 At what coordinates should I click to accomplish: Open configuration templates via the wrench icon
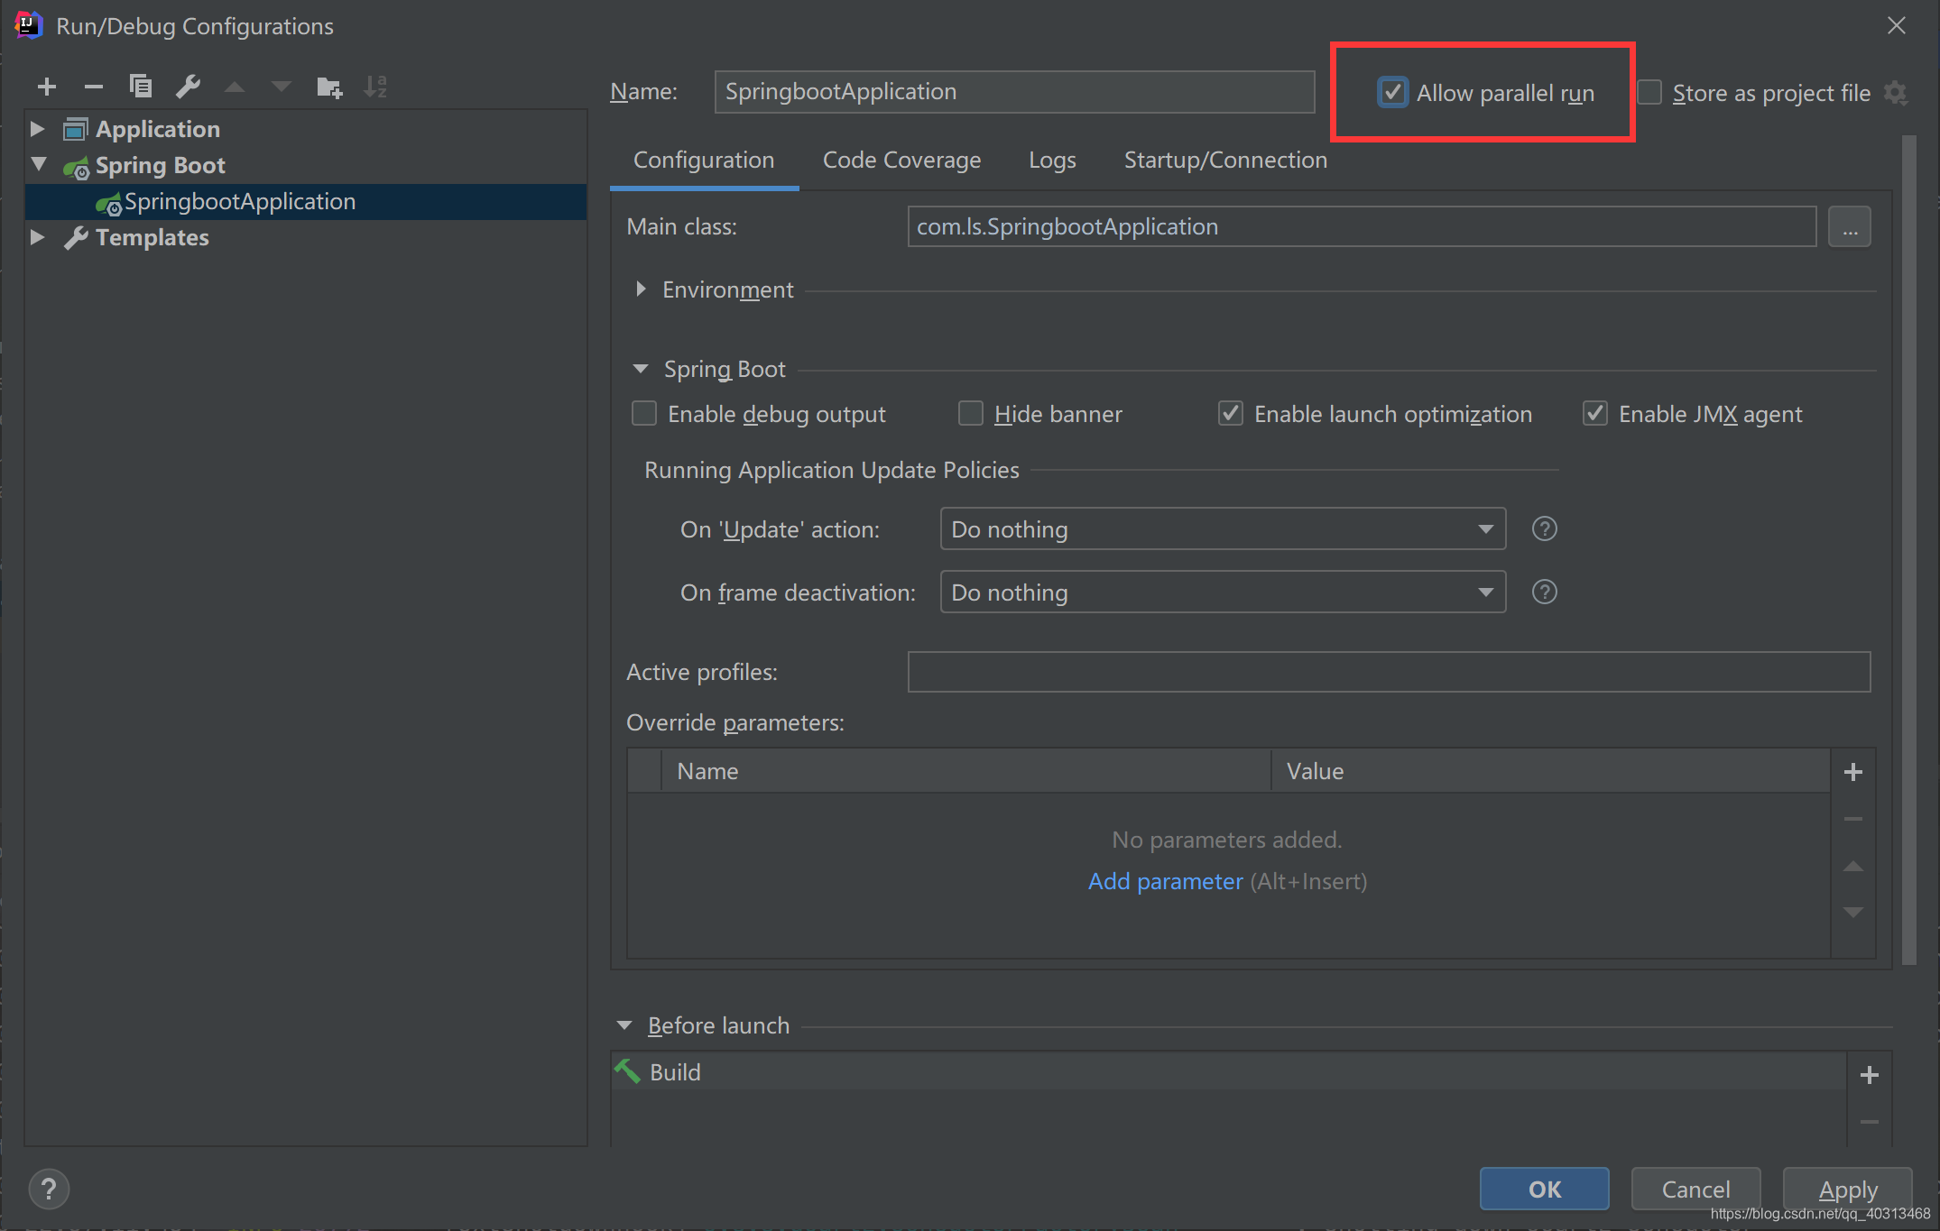[188, 87]
